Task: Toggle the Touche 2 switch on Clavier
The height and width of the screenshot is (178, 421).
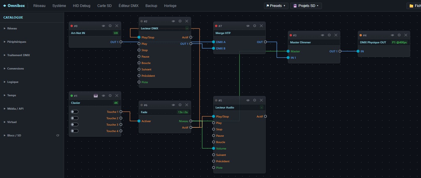Action: tap(75, 118)
